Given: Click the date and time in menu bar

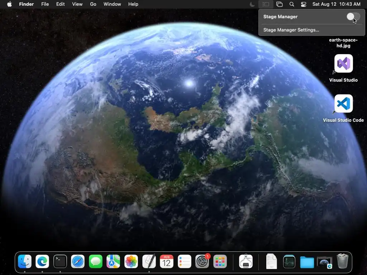Looking at the screenshot, I should 336,4.
